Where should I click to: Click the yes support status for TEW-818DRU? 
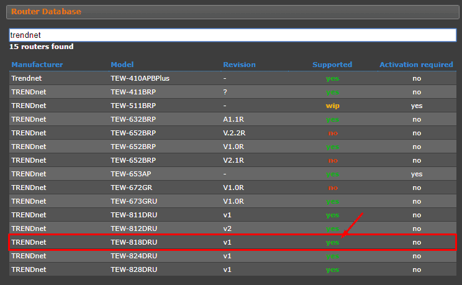[x=332, y=243]
